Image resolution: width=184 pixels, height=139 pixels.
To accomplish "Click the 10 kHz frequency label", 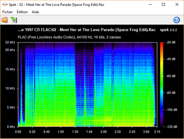I will (x=10, y=88).
